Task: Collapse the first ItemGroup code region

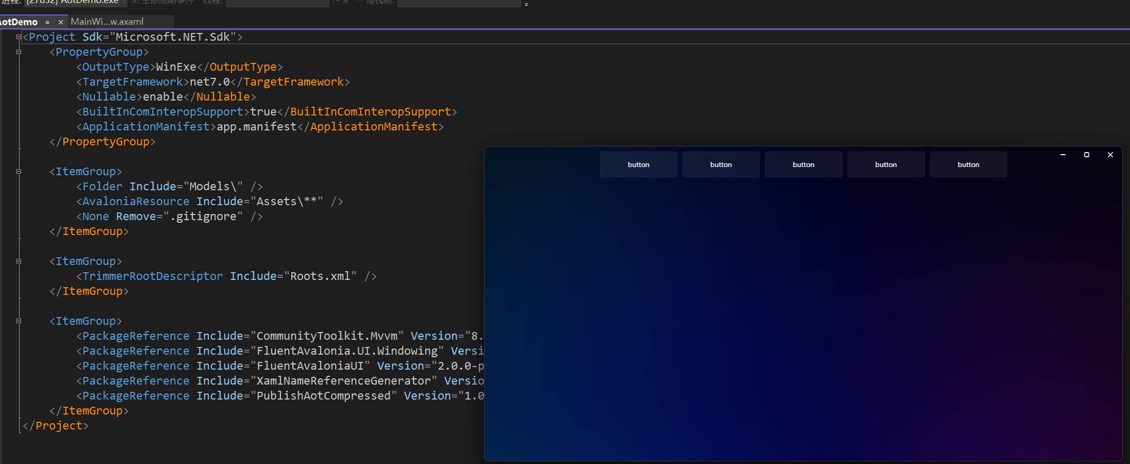Action: [x=18, y=171]
